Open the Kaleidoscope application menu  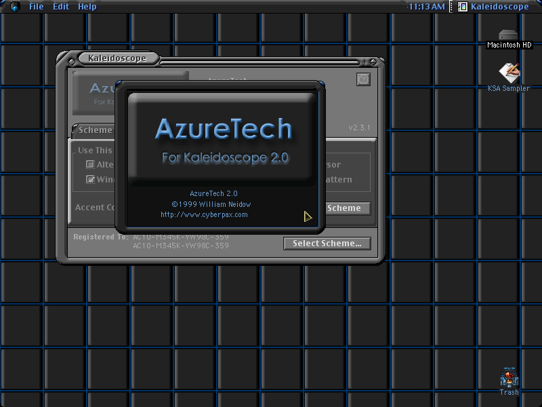tap(494, 7)
